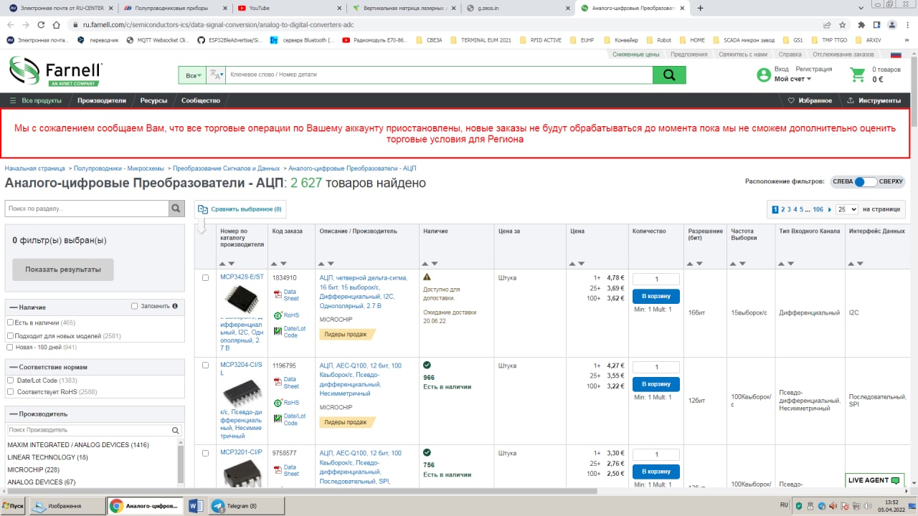The width and height of the screenshot is (918, 516).
Task: Open the search language translate icon
Action: tap(215, 75)
